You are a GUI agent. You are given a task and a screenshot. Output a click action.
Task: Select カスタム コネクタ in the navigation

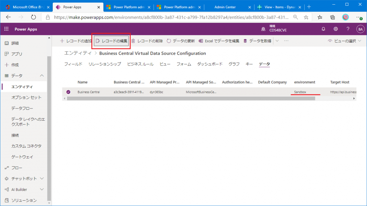pyautogui.click(x=26, y=146)
